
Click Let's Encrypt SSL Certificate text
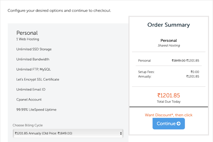coord(38,80)
